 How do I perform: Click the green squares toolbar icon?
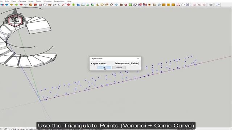tap(130, 5)
